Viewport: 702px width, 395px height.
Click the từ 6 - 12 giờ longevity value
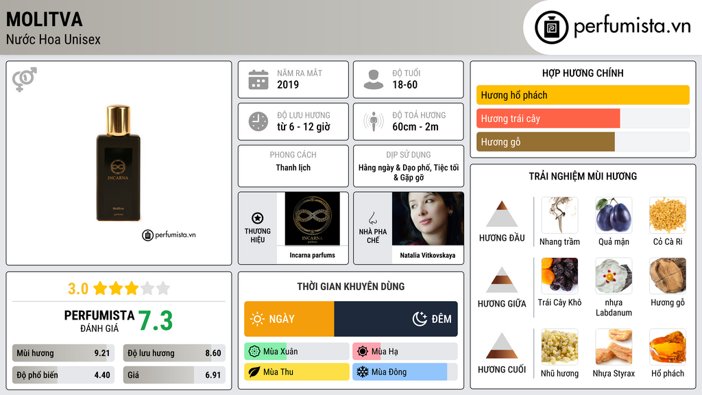point(304,127)
